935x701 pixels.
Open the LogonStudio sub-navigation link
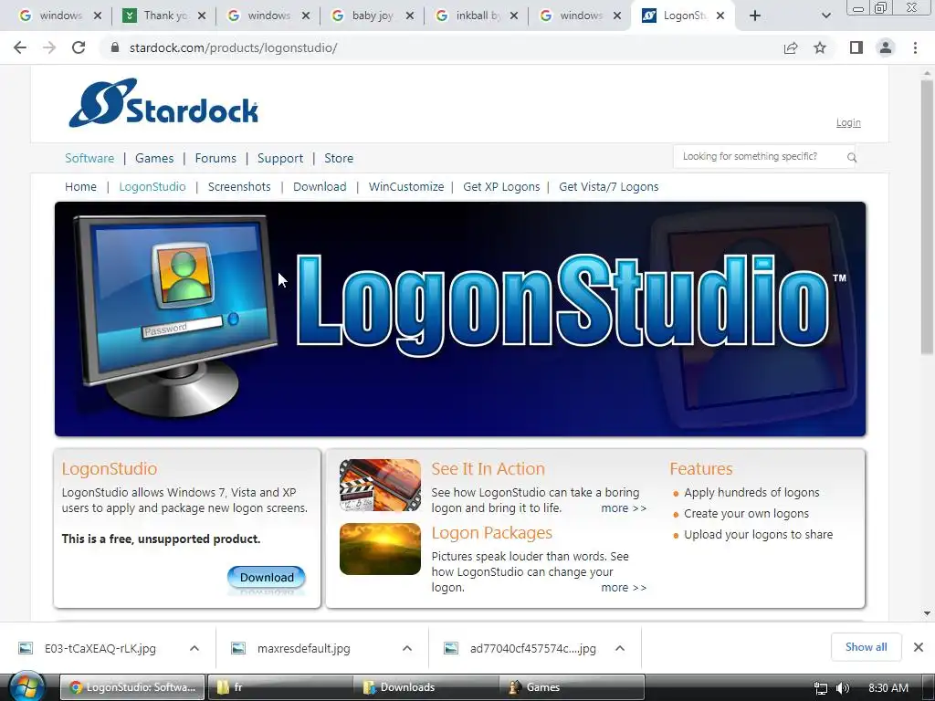pyautogui.click(x=152, y=186)
